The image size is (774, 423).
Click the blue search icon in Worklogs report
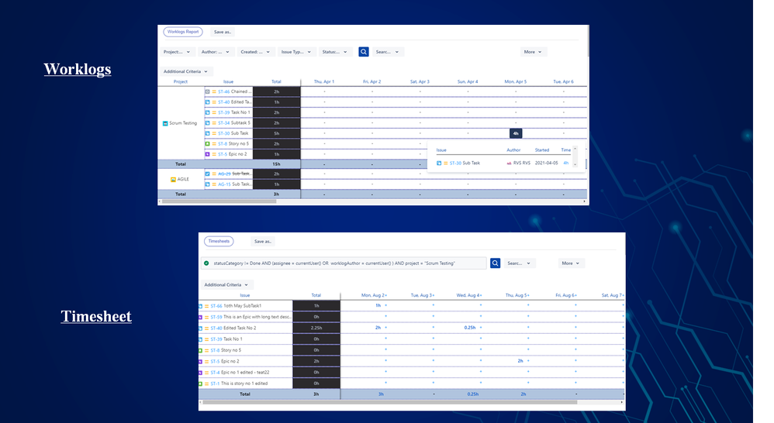click(363, 52)
